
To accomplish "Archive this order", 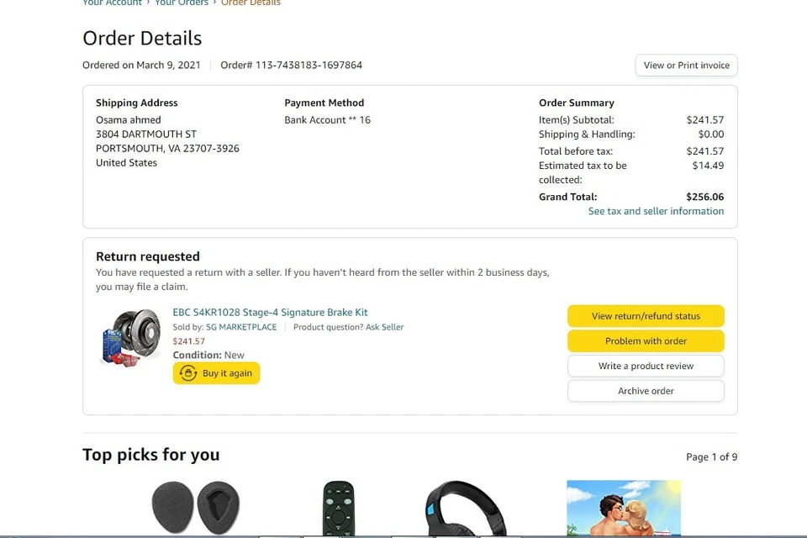I will point(646,391).
